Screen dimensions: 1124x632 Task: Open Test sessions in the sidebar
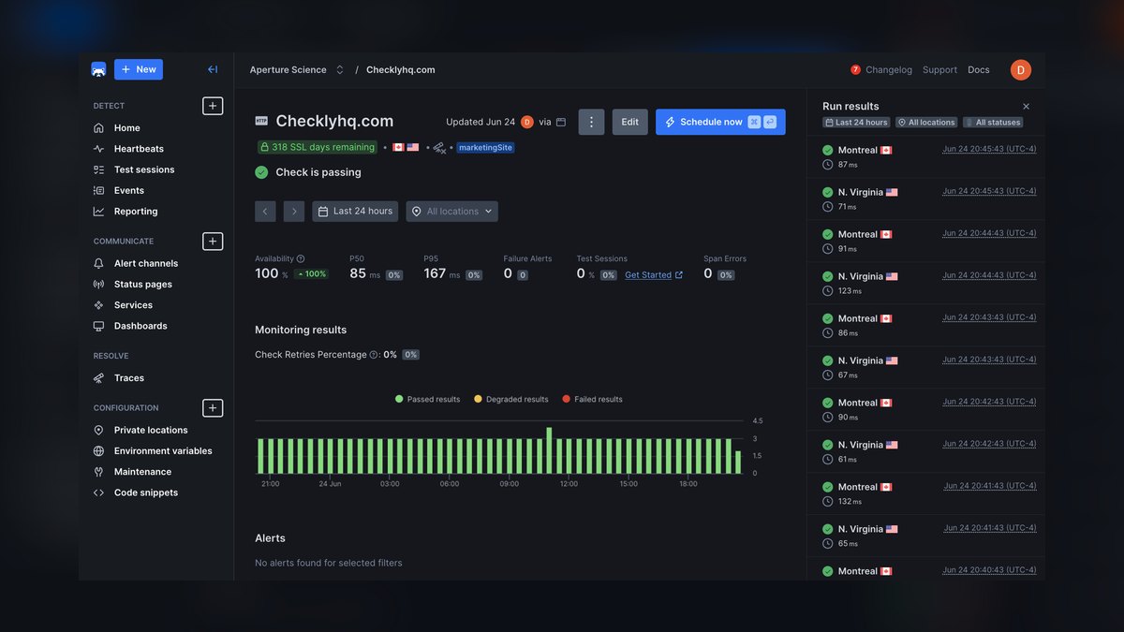click(x=144, y=169)
